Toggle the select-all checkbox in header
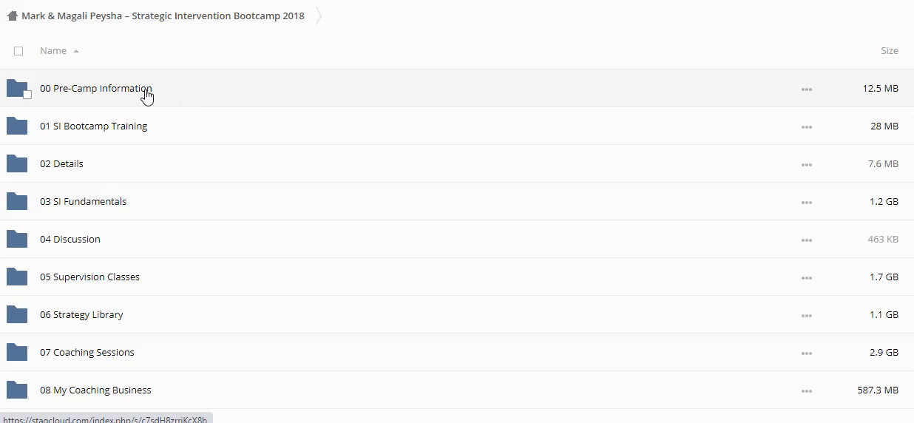Screen dimensions: 914x423 (x=18, y=51)
